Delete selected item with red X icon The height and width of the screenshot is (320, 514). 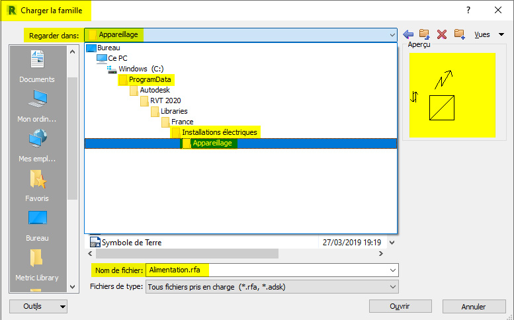click(x=442, y=34)
